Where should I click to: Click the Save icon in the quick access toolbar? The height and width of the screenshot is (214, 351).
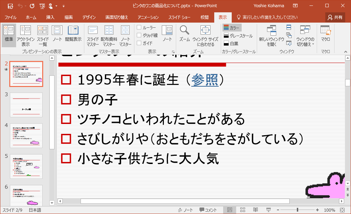pos(10,6)
